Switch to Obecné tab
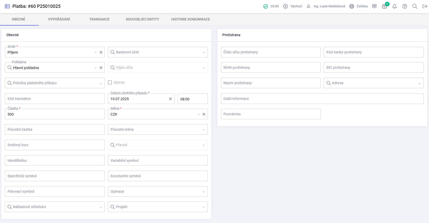Screen dimensions: 429x223 pyautogui.click(x=18, y=19)
